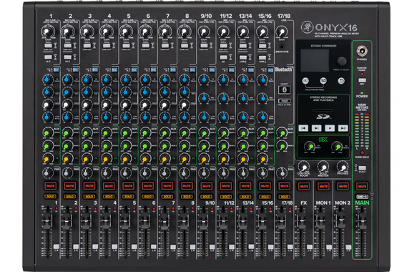Toggle the Hi-Z switch on channel 1
Image resolution: width=412 pixels, height=272 pixels.
[48, 57]
